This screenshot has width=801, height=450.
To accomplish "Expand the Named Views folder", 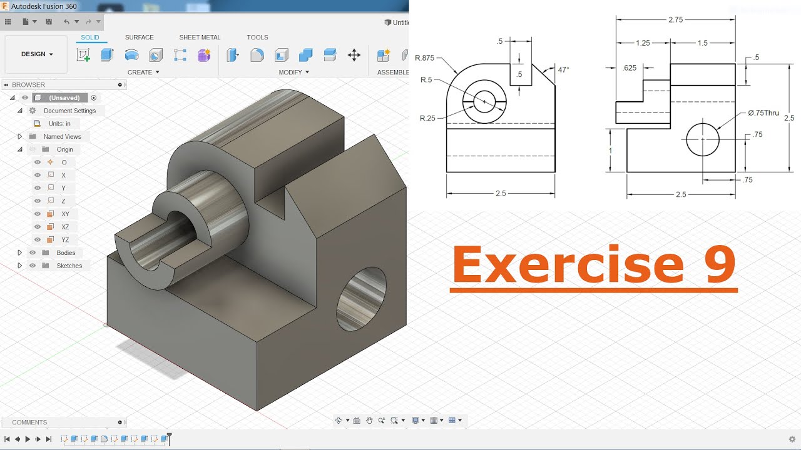I will [19, 136].
